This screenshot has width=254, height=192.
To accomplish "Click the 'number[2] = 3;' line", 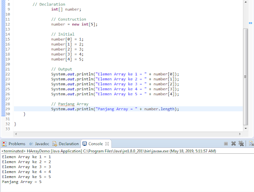I will pyautogui.click(x=67, y=49).
